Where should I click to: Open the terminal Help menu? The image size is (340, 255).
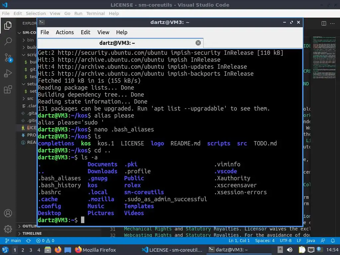click(122, 32)
